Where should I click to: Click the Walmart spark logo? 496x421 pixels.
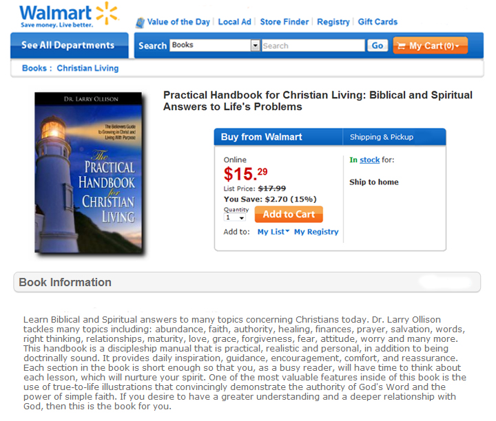(x=107, y=13)
